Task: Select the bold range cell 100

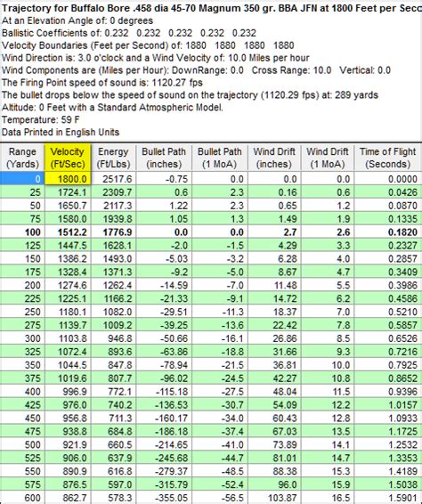Action: click(22, 232)
